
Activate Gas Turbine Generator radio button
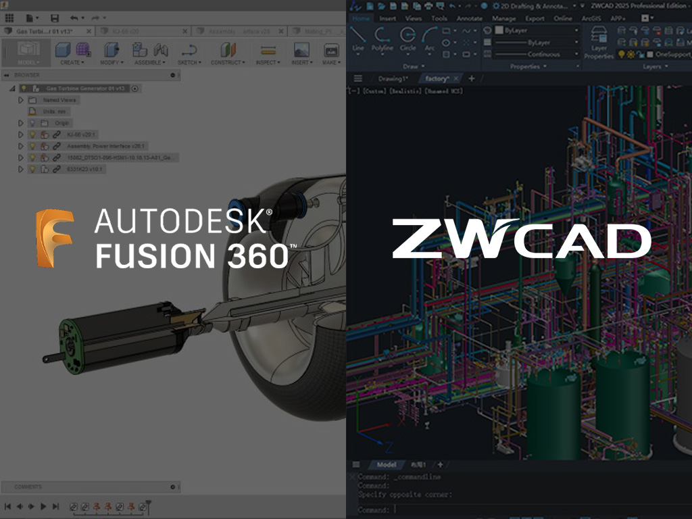[135, 89]
